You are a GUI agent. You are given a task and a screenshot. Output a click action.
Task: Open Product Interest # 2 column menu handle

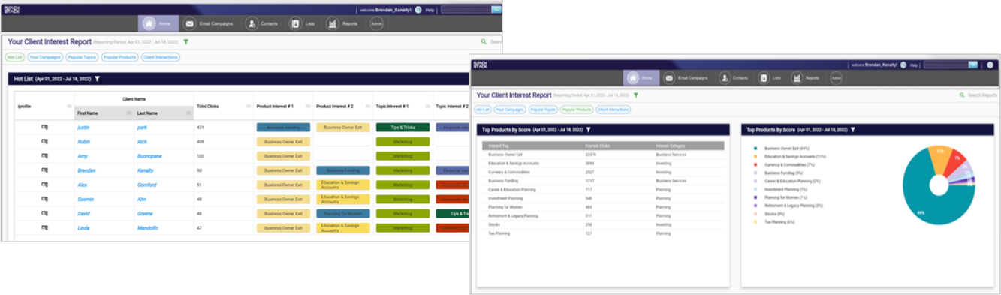coord(369,106)
